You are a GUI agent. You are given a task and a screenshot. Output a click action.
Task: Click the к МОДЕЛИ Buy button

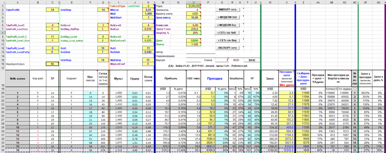click(227, 25)
